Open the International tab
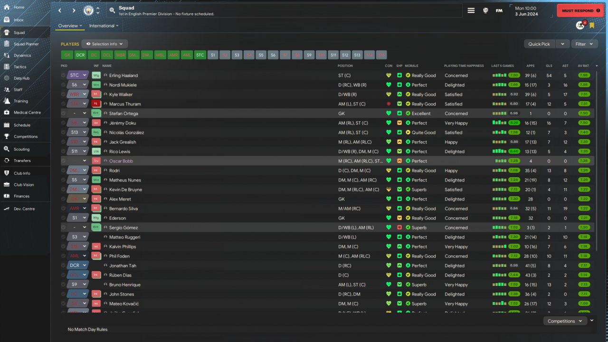608x342 pixels. click(104, 26)
